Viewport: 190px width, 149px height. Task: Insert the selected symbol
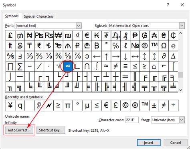pyautogui.click(x=149, y=143)
